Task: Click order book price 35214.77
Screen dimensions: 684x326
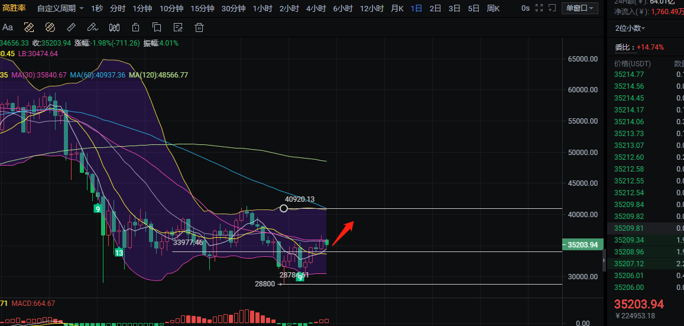Action: (x=629, y=74)
